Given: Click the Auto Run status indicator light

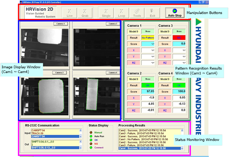Looking at the screenshot, I should point(91,136).
